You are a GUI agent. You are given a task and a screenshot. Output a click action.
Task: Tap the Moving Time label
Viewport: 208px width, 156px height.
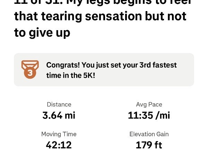59,134
